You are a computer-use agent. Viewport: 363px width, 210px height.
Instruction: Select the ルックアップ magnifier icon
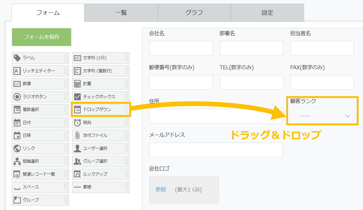(77, 174)
